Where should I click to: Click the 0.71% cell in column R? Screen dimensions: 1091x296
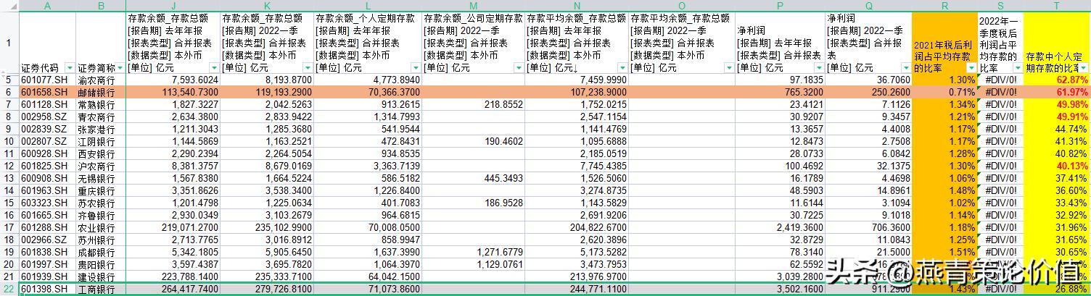pyautogui.click(x=944, y=93)
